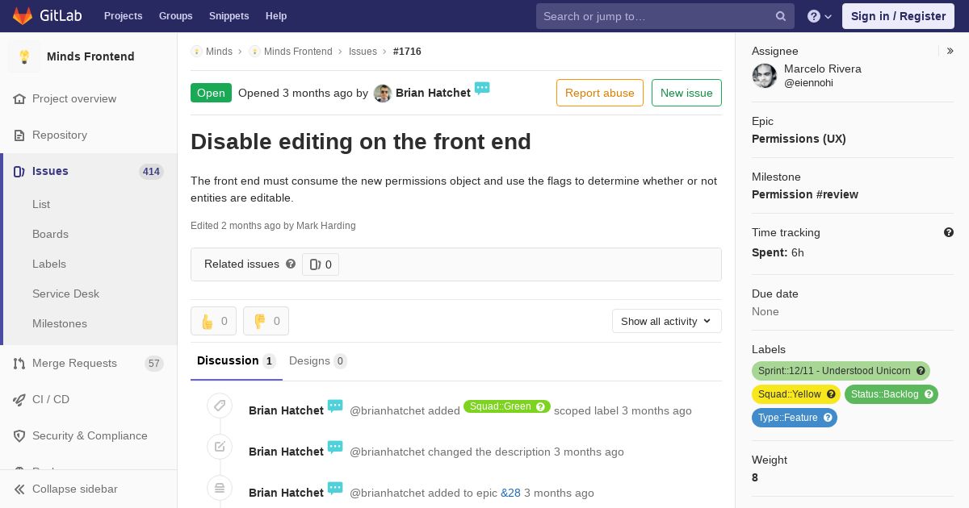Viewport: 969px width, 508px height.
Task: Click the teal chat badge beside author name
Action: [x=482, y=89]
